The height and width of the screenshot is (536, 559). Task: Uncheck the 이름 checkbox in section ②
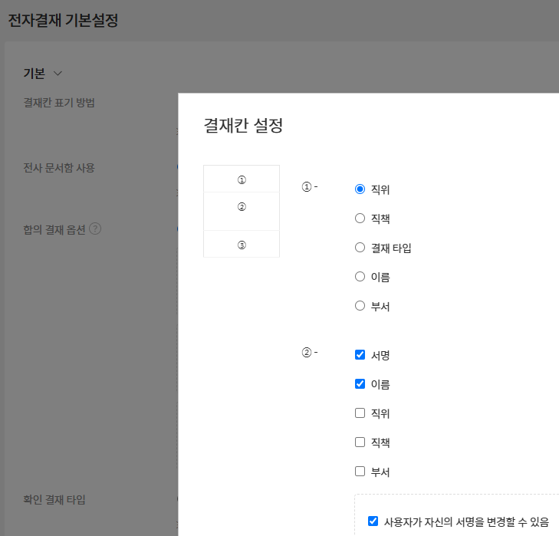point(360,384)
